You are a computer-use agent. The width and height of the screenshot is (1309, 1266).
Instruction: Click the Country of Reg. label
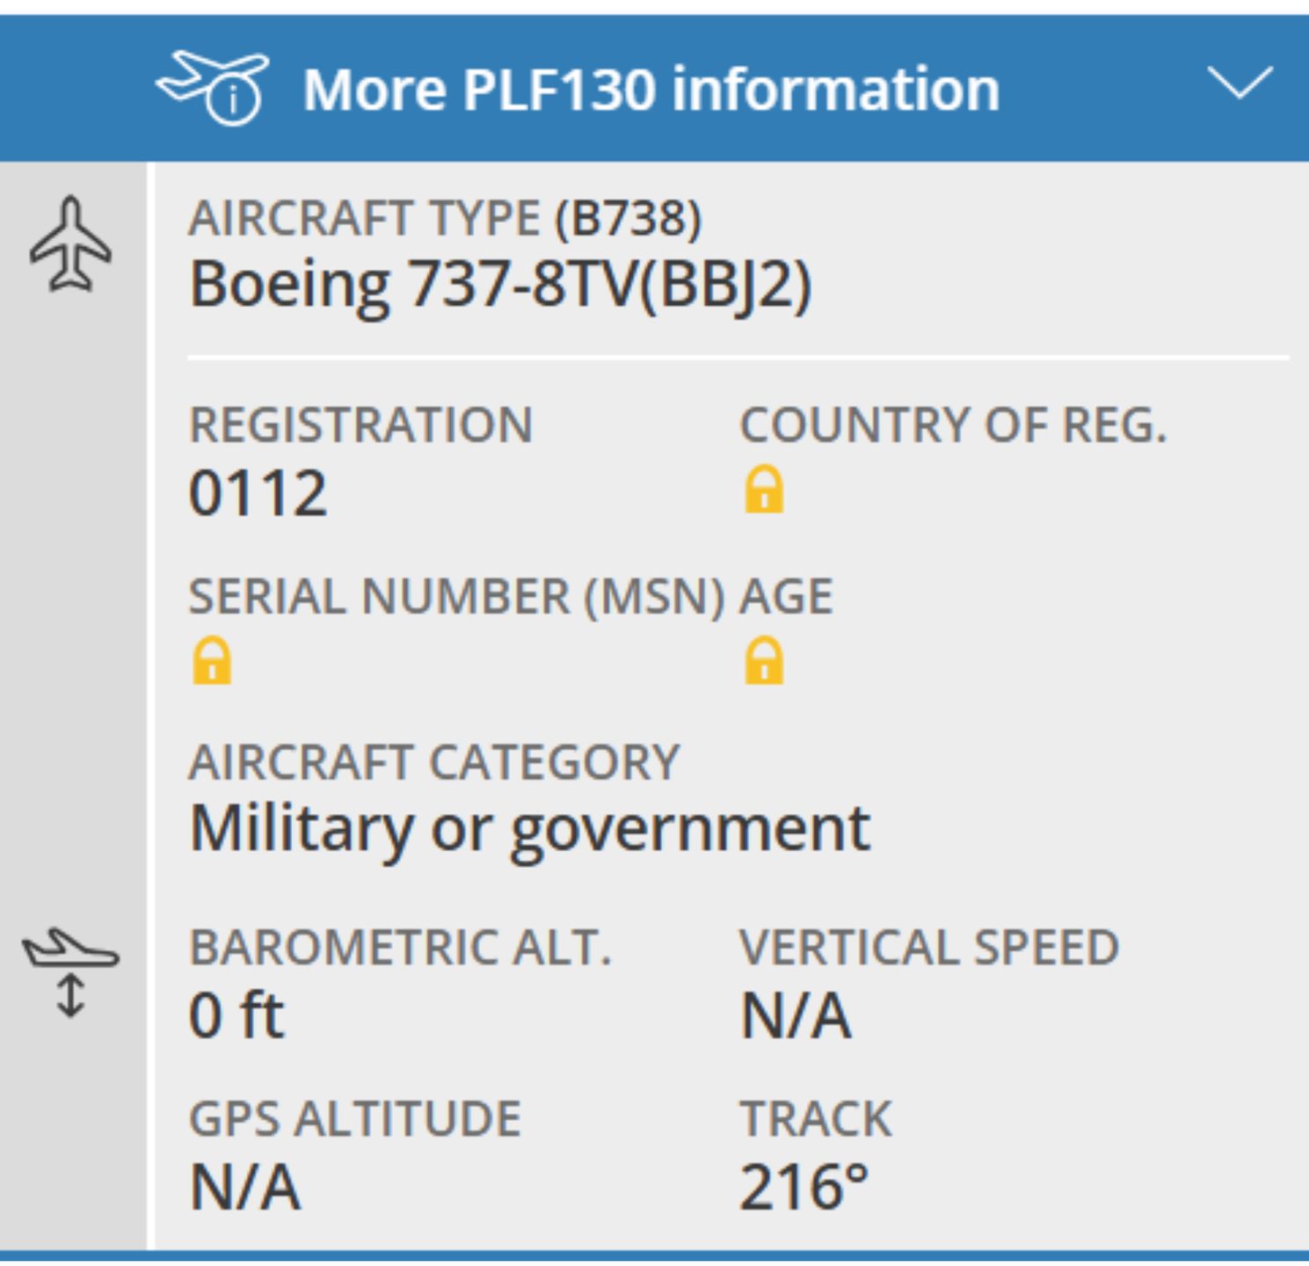pyautogui.click(x=953, y=426)
